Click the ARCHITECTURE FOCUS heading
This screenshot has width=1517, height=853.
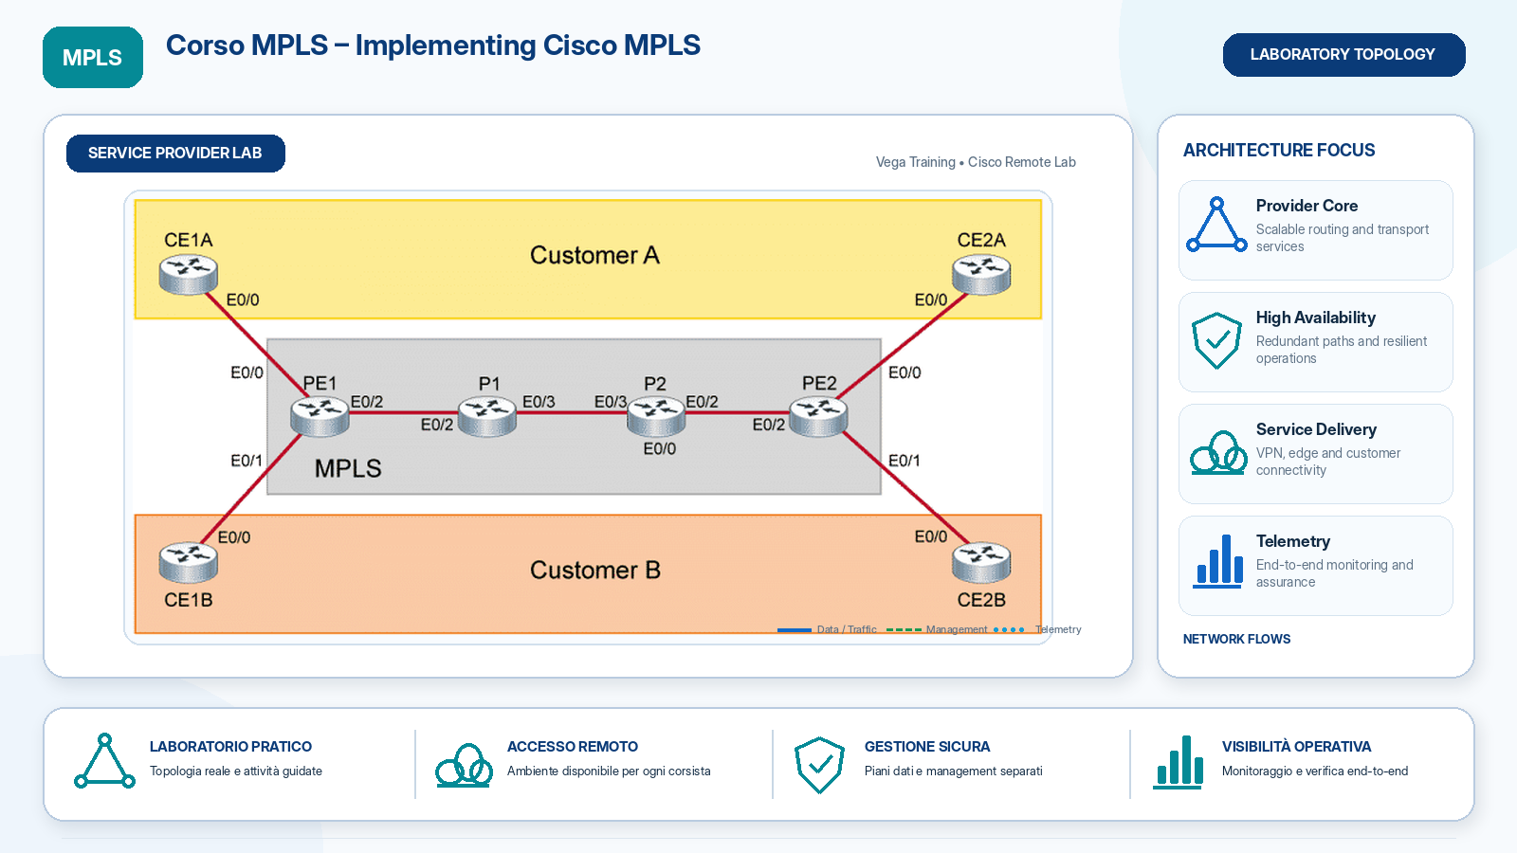[1279, 150]
